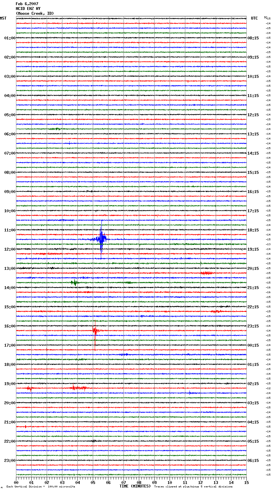The width and height of the screenshot is (272, 491).
Task: Click the green event burst before 14:00
Action: pos(75,282)
